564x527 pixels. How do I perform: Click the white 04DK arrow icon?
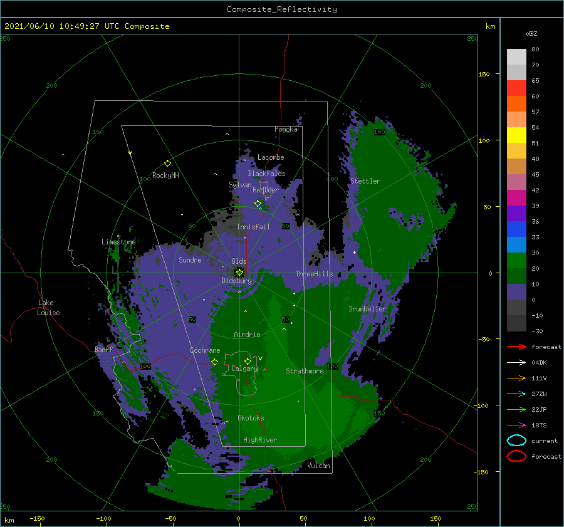pyautogui.click(x=516, y=362)
